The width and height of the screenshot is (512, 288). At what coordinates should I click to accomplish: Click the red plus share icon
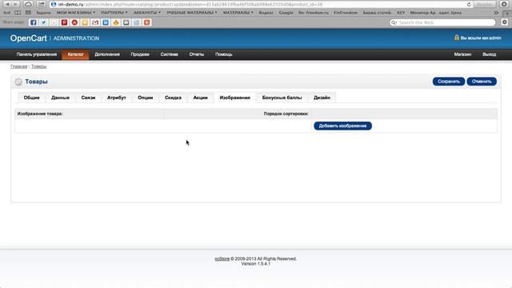coord(147,22)
